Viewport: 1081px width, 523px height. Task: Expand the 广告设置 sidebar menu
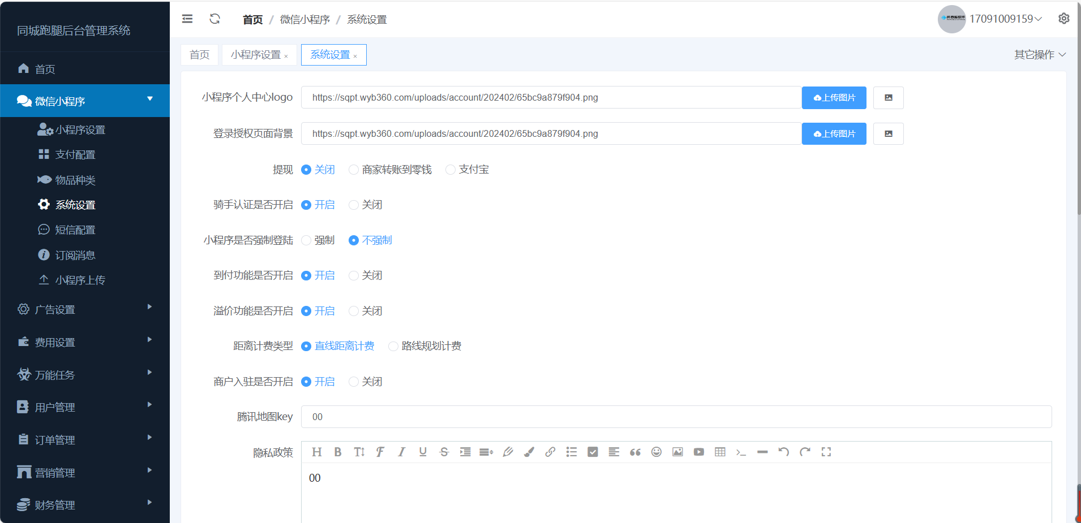coord(85,309)
